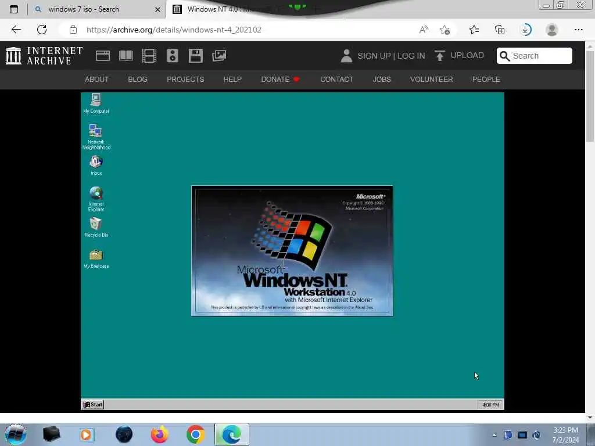The height and width of the screenshot is (446, 595).
Task: Add this page to favorites star icon
Action: click(x=445, y=30)
